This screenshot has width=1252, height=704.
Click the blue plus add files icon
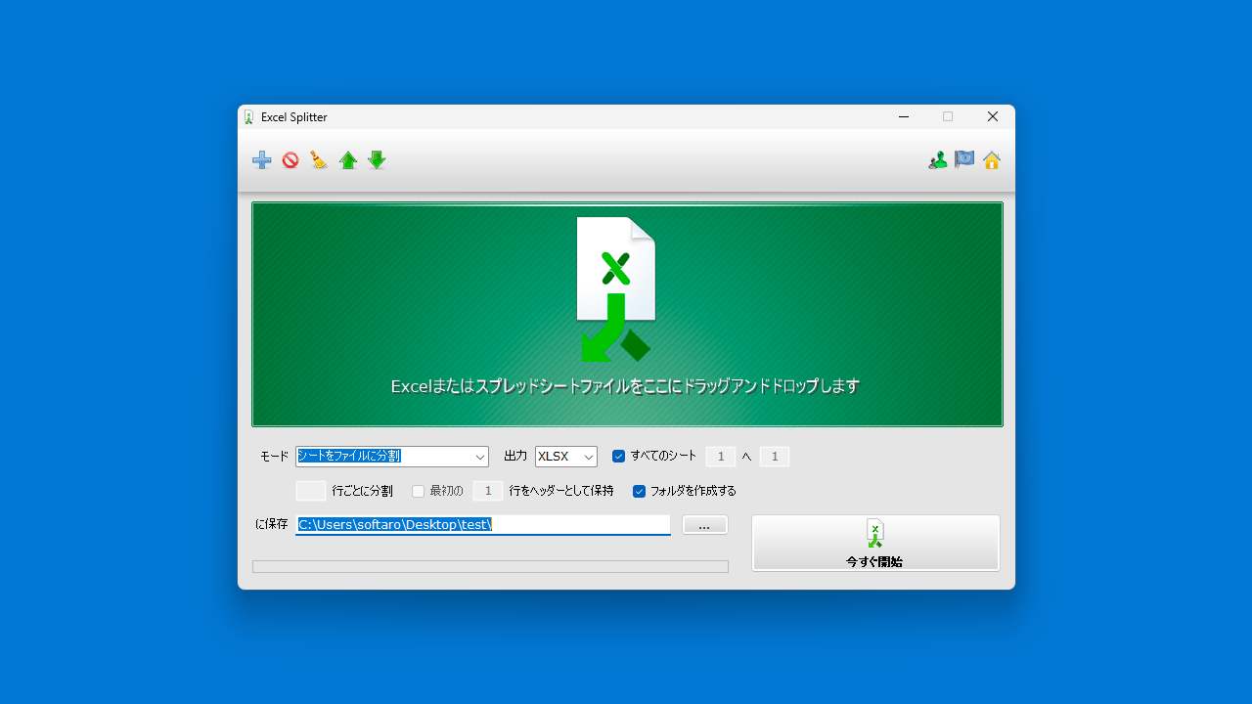(262, 160)
